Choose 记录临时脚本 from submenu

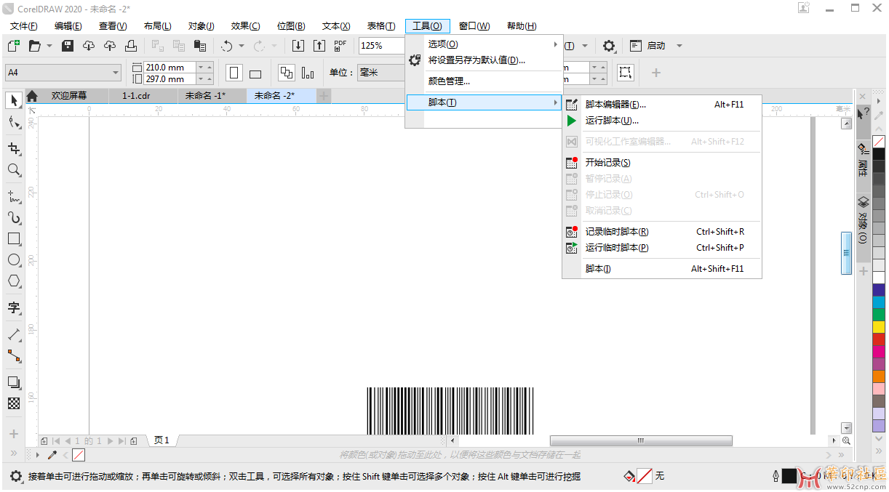click(x=662, y=232)
